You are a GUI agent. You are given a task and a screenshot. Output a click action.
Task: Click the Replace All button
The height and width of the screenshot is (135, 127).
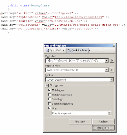click(x=103, y=128)
